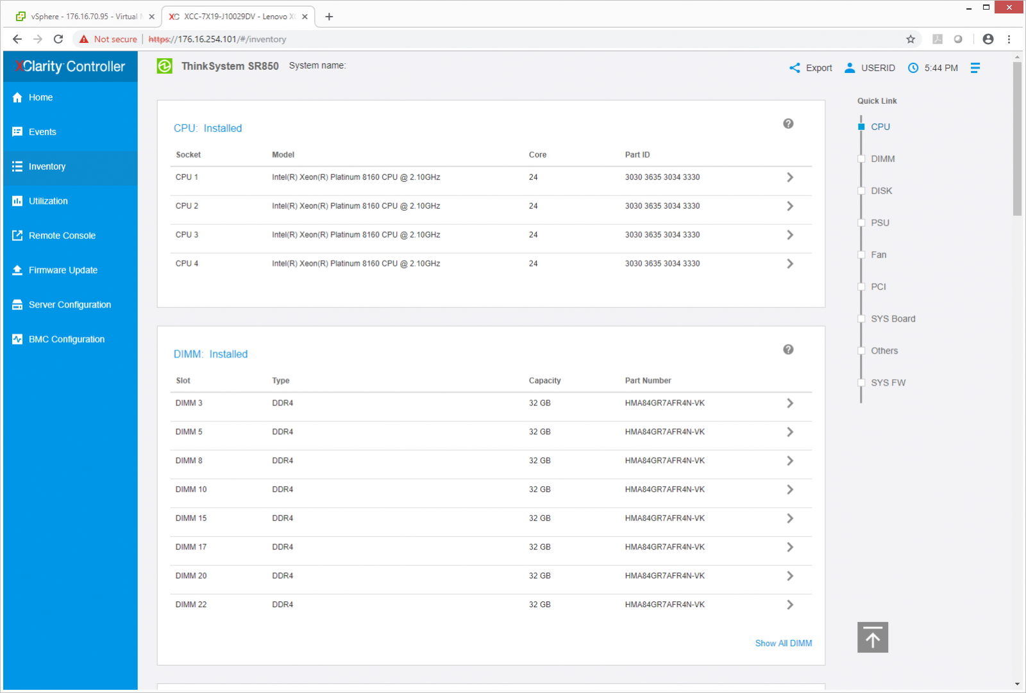Click the green system status icon
1026x693 pixels.
(x=165, y=66)
